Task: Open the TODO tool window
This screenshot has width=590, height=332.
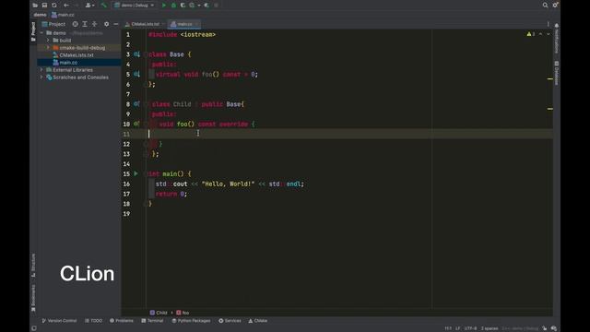Action: (x=93, y=321)
